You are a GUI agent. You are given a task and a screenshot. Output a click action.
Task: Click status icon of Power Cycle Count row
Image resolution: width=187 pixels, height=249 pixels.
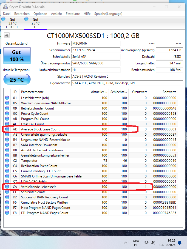pos(7,113)
